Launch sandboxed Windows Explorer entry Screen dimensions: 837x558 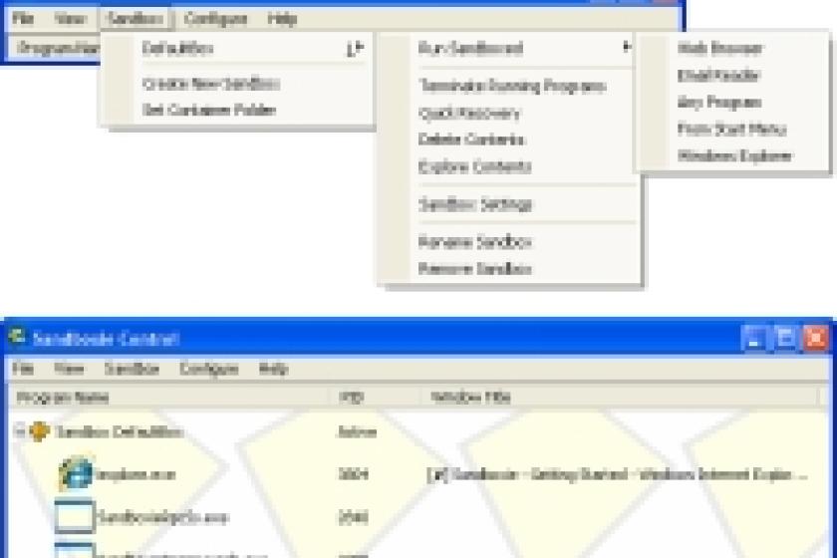click(734, 155)
